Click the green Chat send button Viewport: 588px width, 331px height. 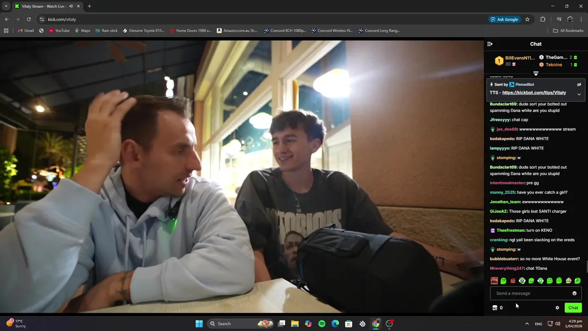(x=573, y=308)
